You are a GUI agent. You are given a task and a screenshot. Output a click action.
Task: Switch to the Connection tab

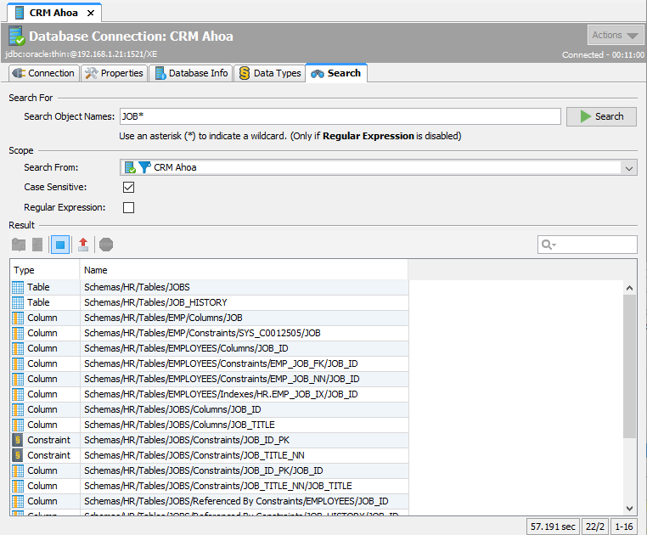(44, 73)
